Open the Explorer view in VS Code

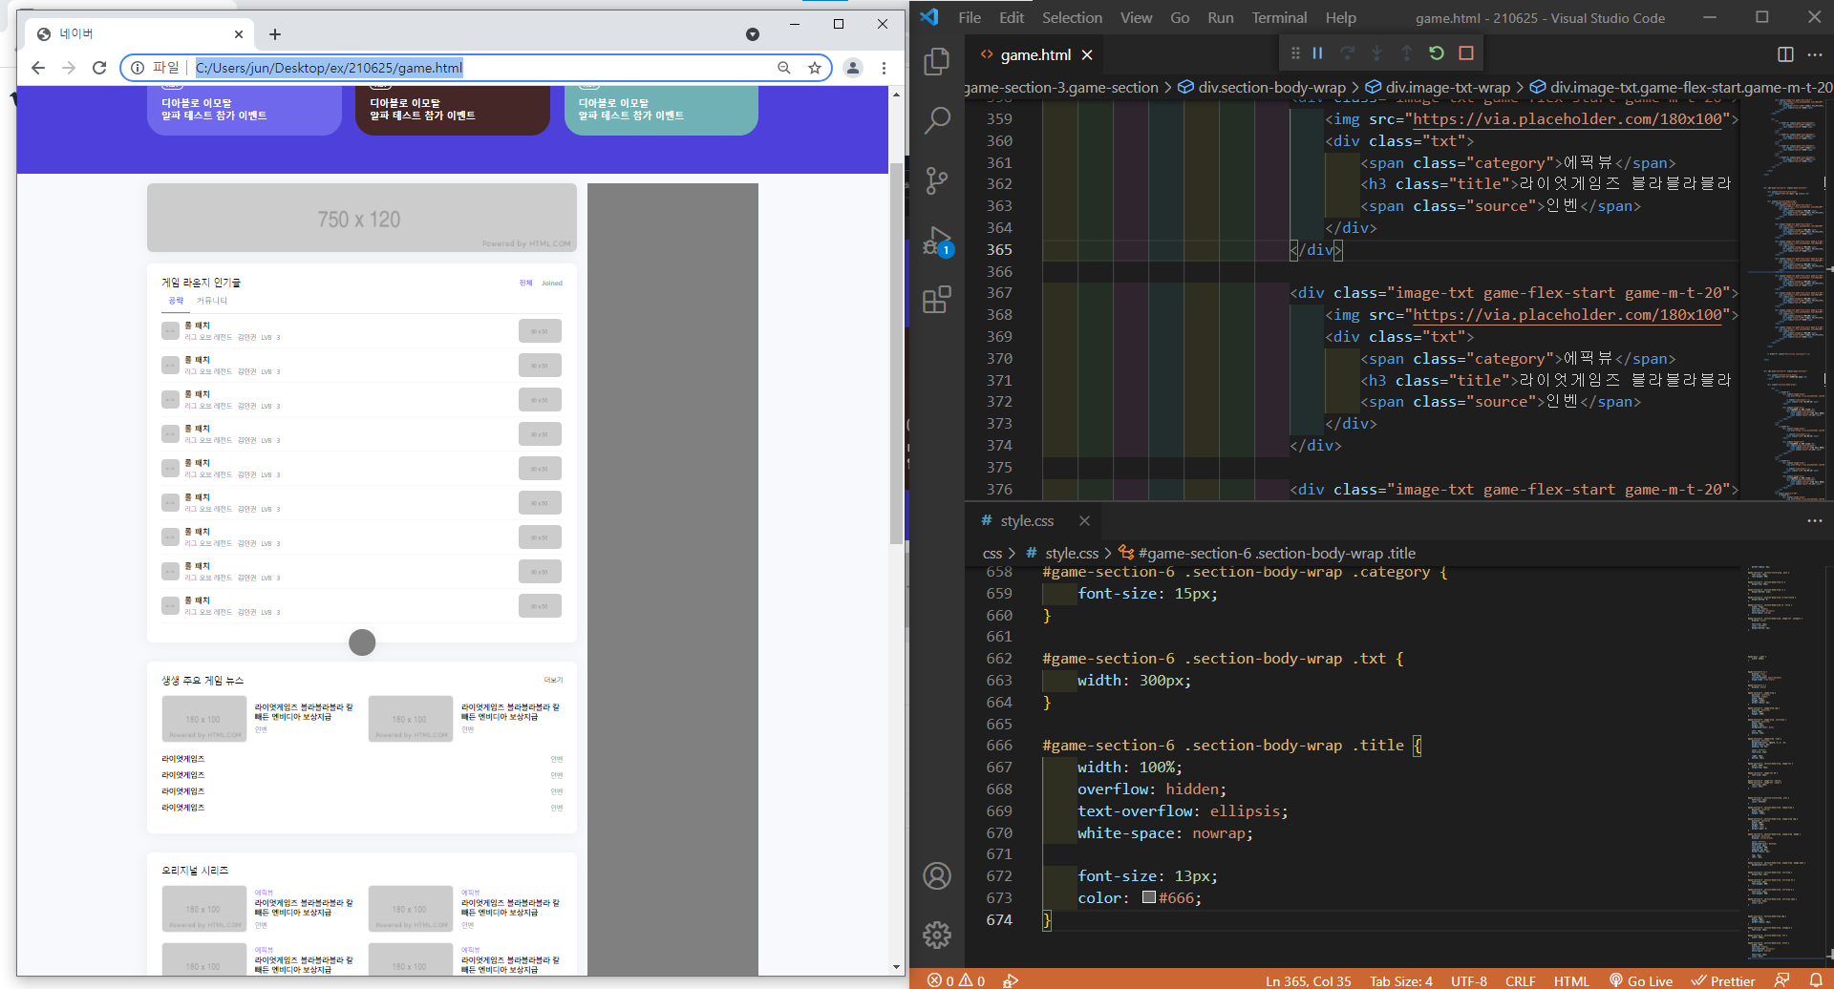937,62
